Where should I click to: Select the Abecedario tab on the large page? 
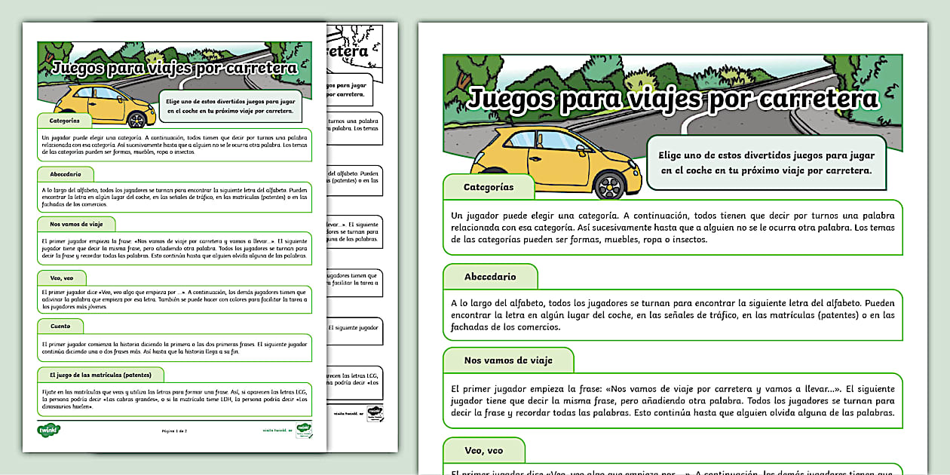tap(490, 277)
